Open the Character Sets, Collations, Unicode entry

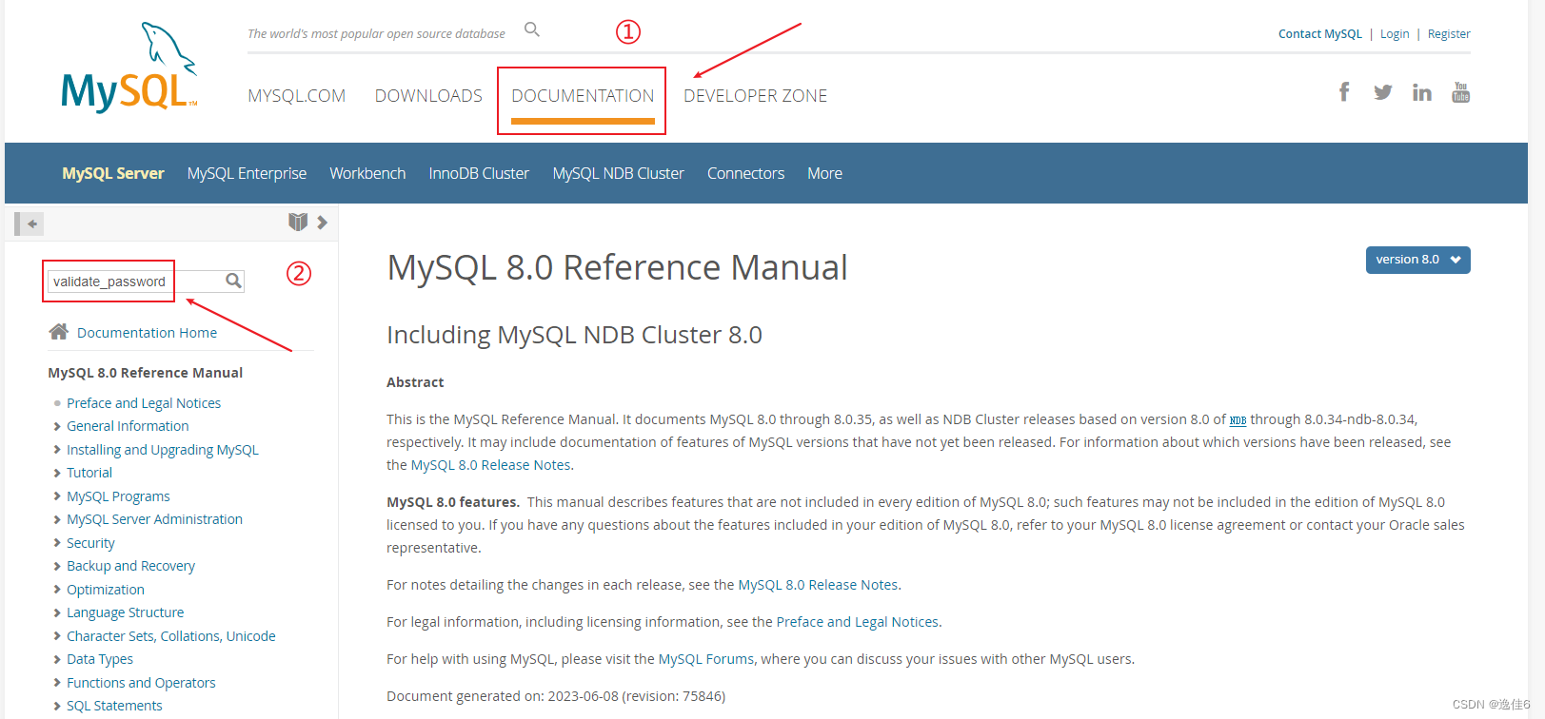click(x=171, y=636)
